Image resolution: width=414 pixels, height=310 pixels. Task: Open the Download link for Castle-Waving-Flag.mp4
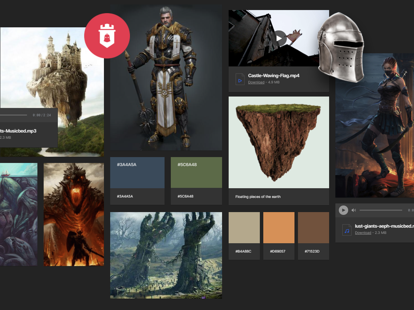coord(256,82)
